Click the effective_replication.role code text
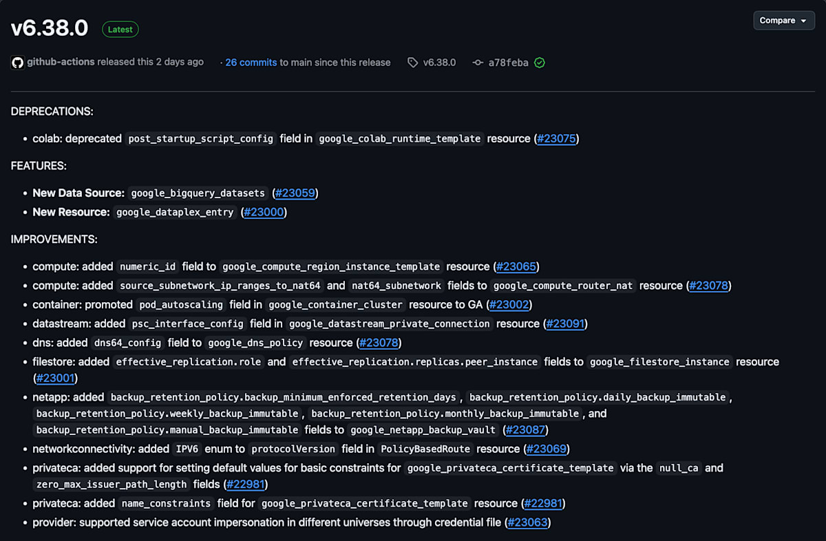The image size is (826, 541). pos(189,361)
